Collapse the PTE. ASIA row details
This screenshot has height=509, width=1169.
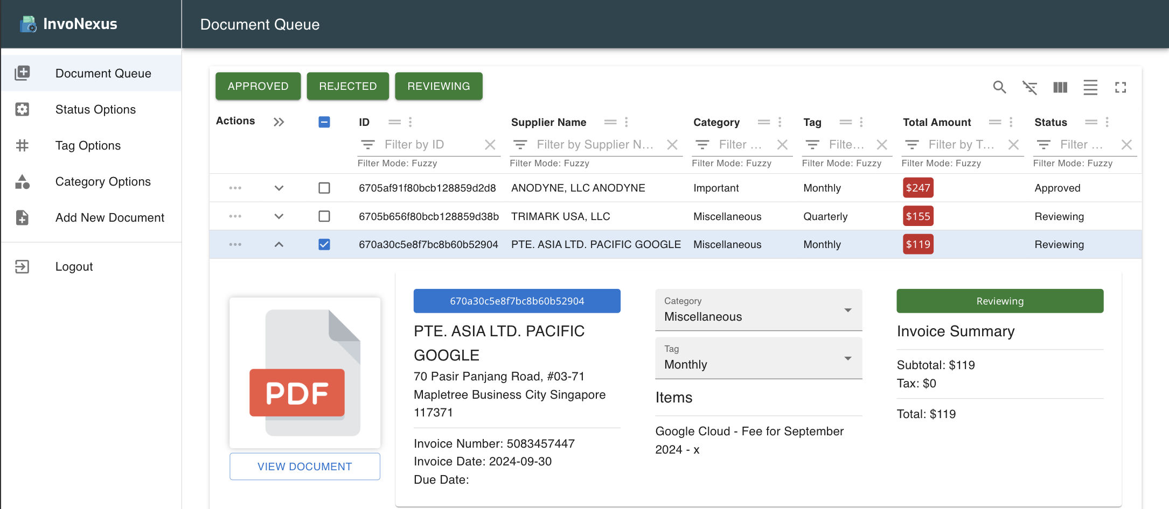[279, 244]
